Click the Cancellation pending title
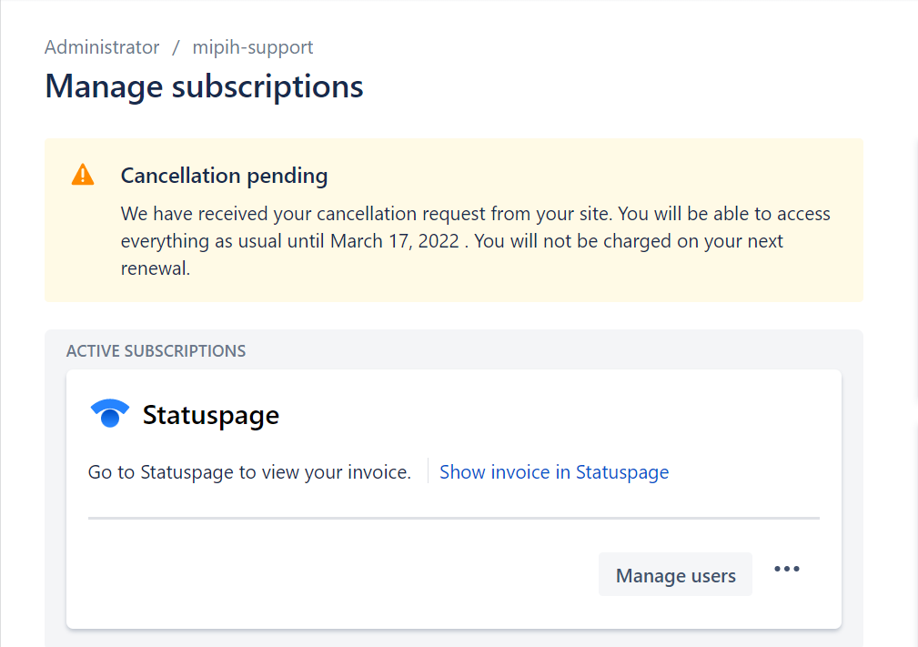Screen dimensions: 918x647 224,176
